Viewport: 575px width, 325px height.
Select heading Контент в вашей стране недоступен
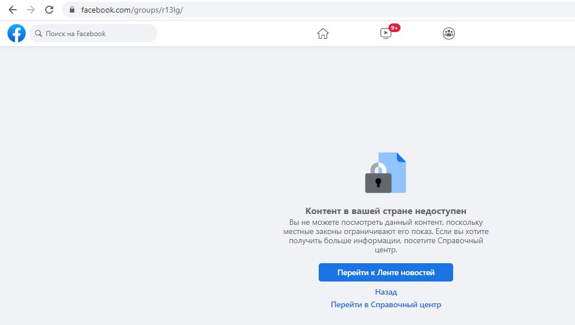pyautogui.click(x=386, y=211)
